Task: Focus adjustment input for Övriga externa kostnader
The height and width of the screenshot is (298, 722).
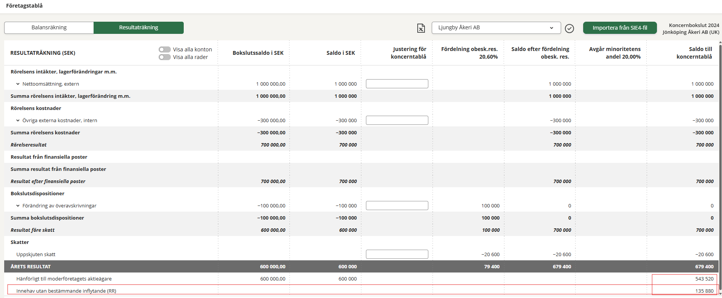Action: [397, 120]
